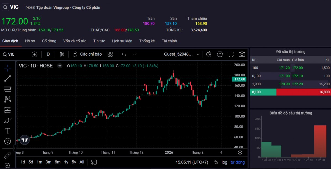
Task: Toggle log scale on price axis
Action: click(225, 162)
